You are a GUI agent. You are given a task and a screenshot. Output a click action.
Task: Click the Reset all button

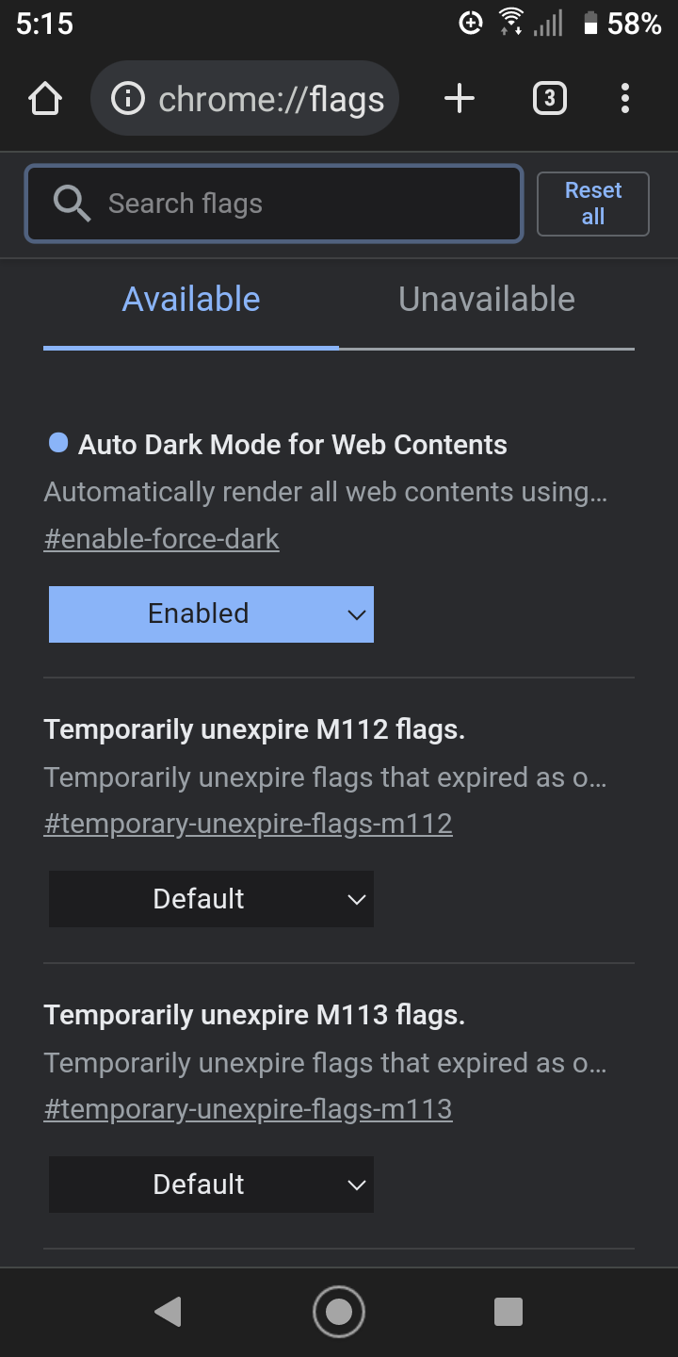click(593, 204)
